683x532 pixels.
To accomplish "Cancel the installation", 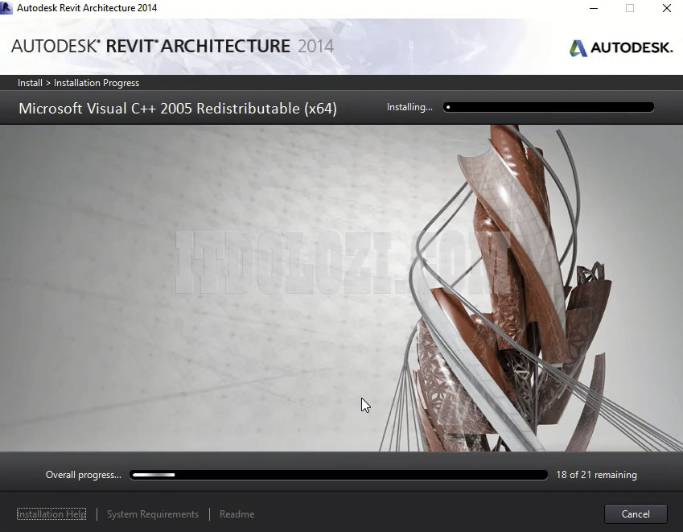I will coord(635,513).
